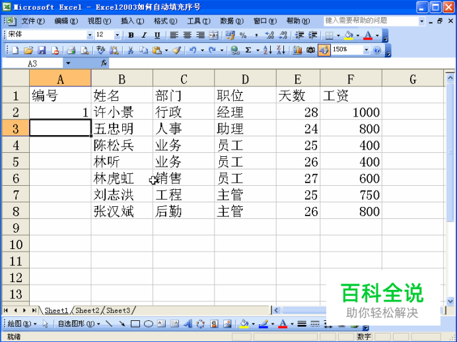This screenshot has width=457, height=342.
Task: Open the font size dropdown
Action: pyautogui.click(x=117, y=35)
